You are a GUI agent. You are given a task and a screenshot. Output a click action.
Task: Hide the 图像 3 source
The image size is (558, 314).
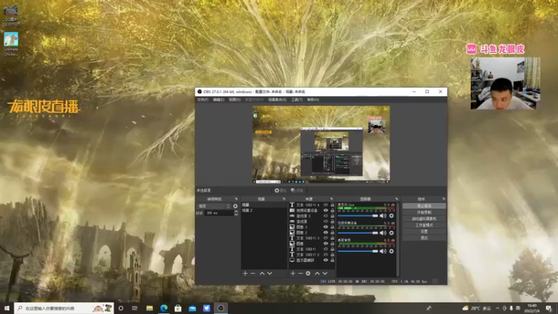pyautogui.click(x=326, y=227)
